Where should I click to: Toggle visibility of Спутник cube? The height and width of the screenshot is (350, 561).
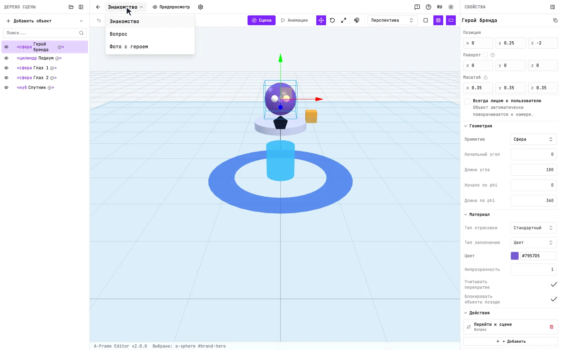tap(6, 87)
